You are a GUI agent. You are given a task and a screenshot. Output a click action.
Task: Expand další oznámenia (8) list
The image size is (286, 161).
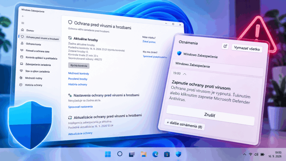(184, 125)
